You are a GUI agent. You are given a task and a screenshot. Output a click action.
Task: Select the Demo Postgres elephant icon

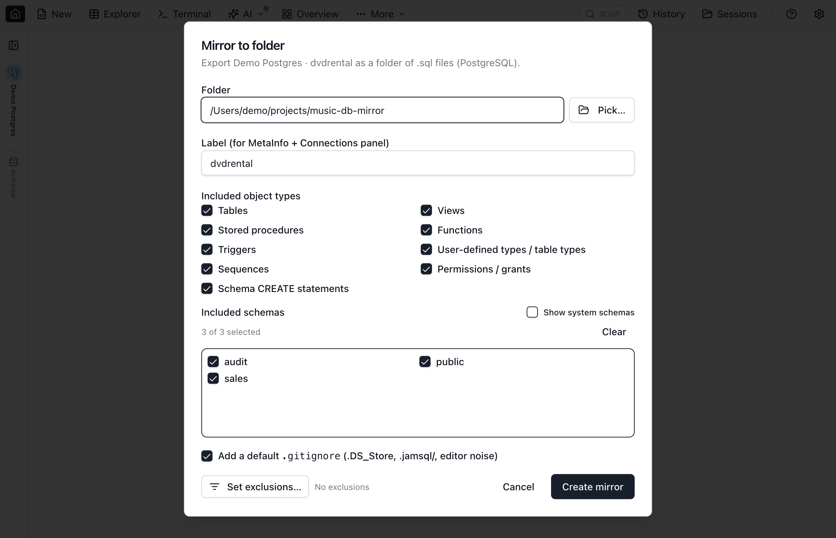tap(14, 73)
